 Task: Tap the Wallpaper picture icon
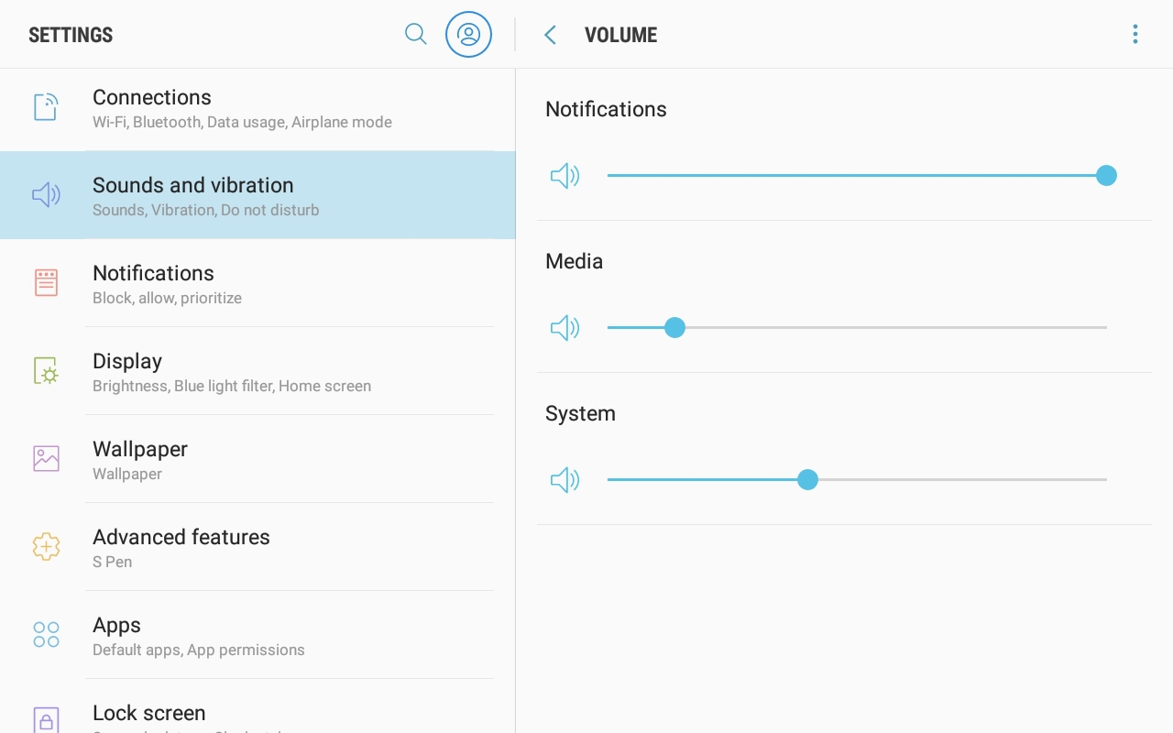46,458
